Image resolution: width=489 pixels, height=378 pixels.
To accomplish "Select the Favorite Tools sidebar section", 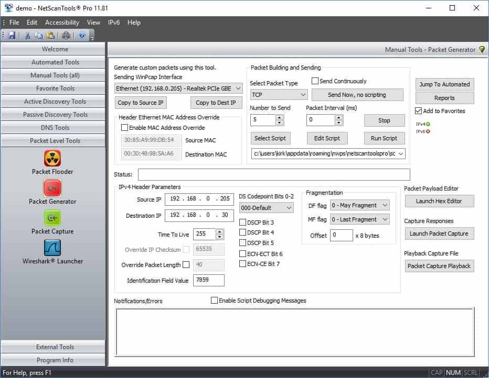I will pos(53,88).
